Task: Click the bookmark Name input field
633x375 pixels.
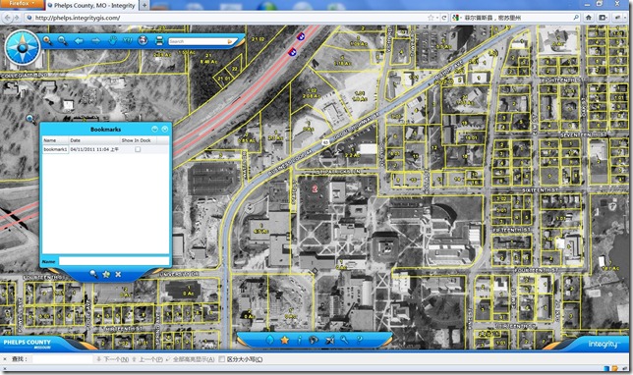Action: (114, 261)
